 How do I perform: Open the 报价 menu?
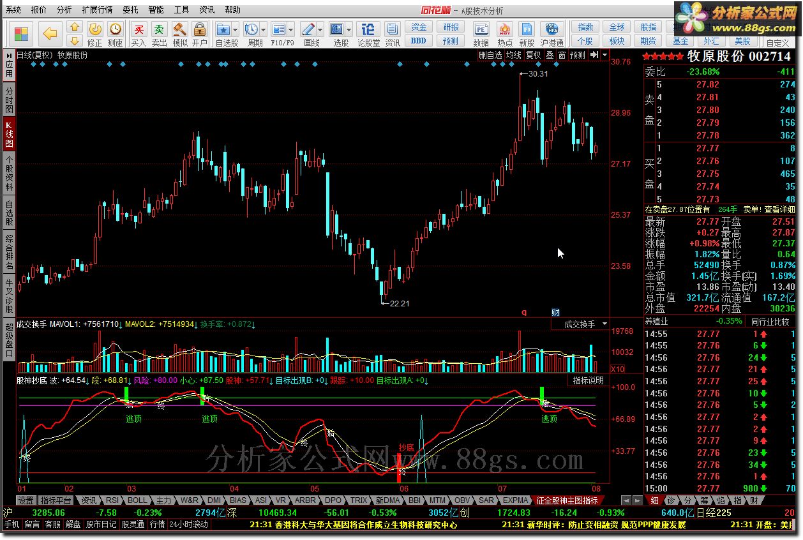click(39, 10)
